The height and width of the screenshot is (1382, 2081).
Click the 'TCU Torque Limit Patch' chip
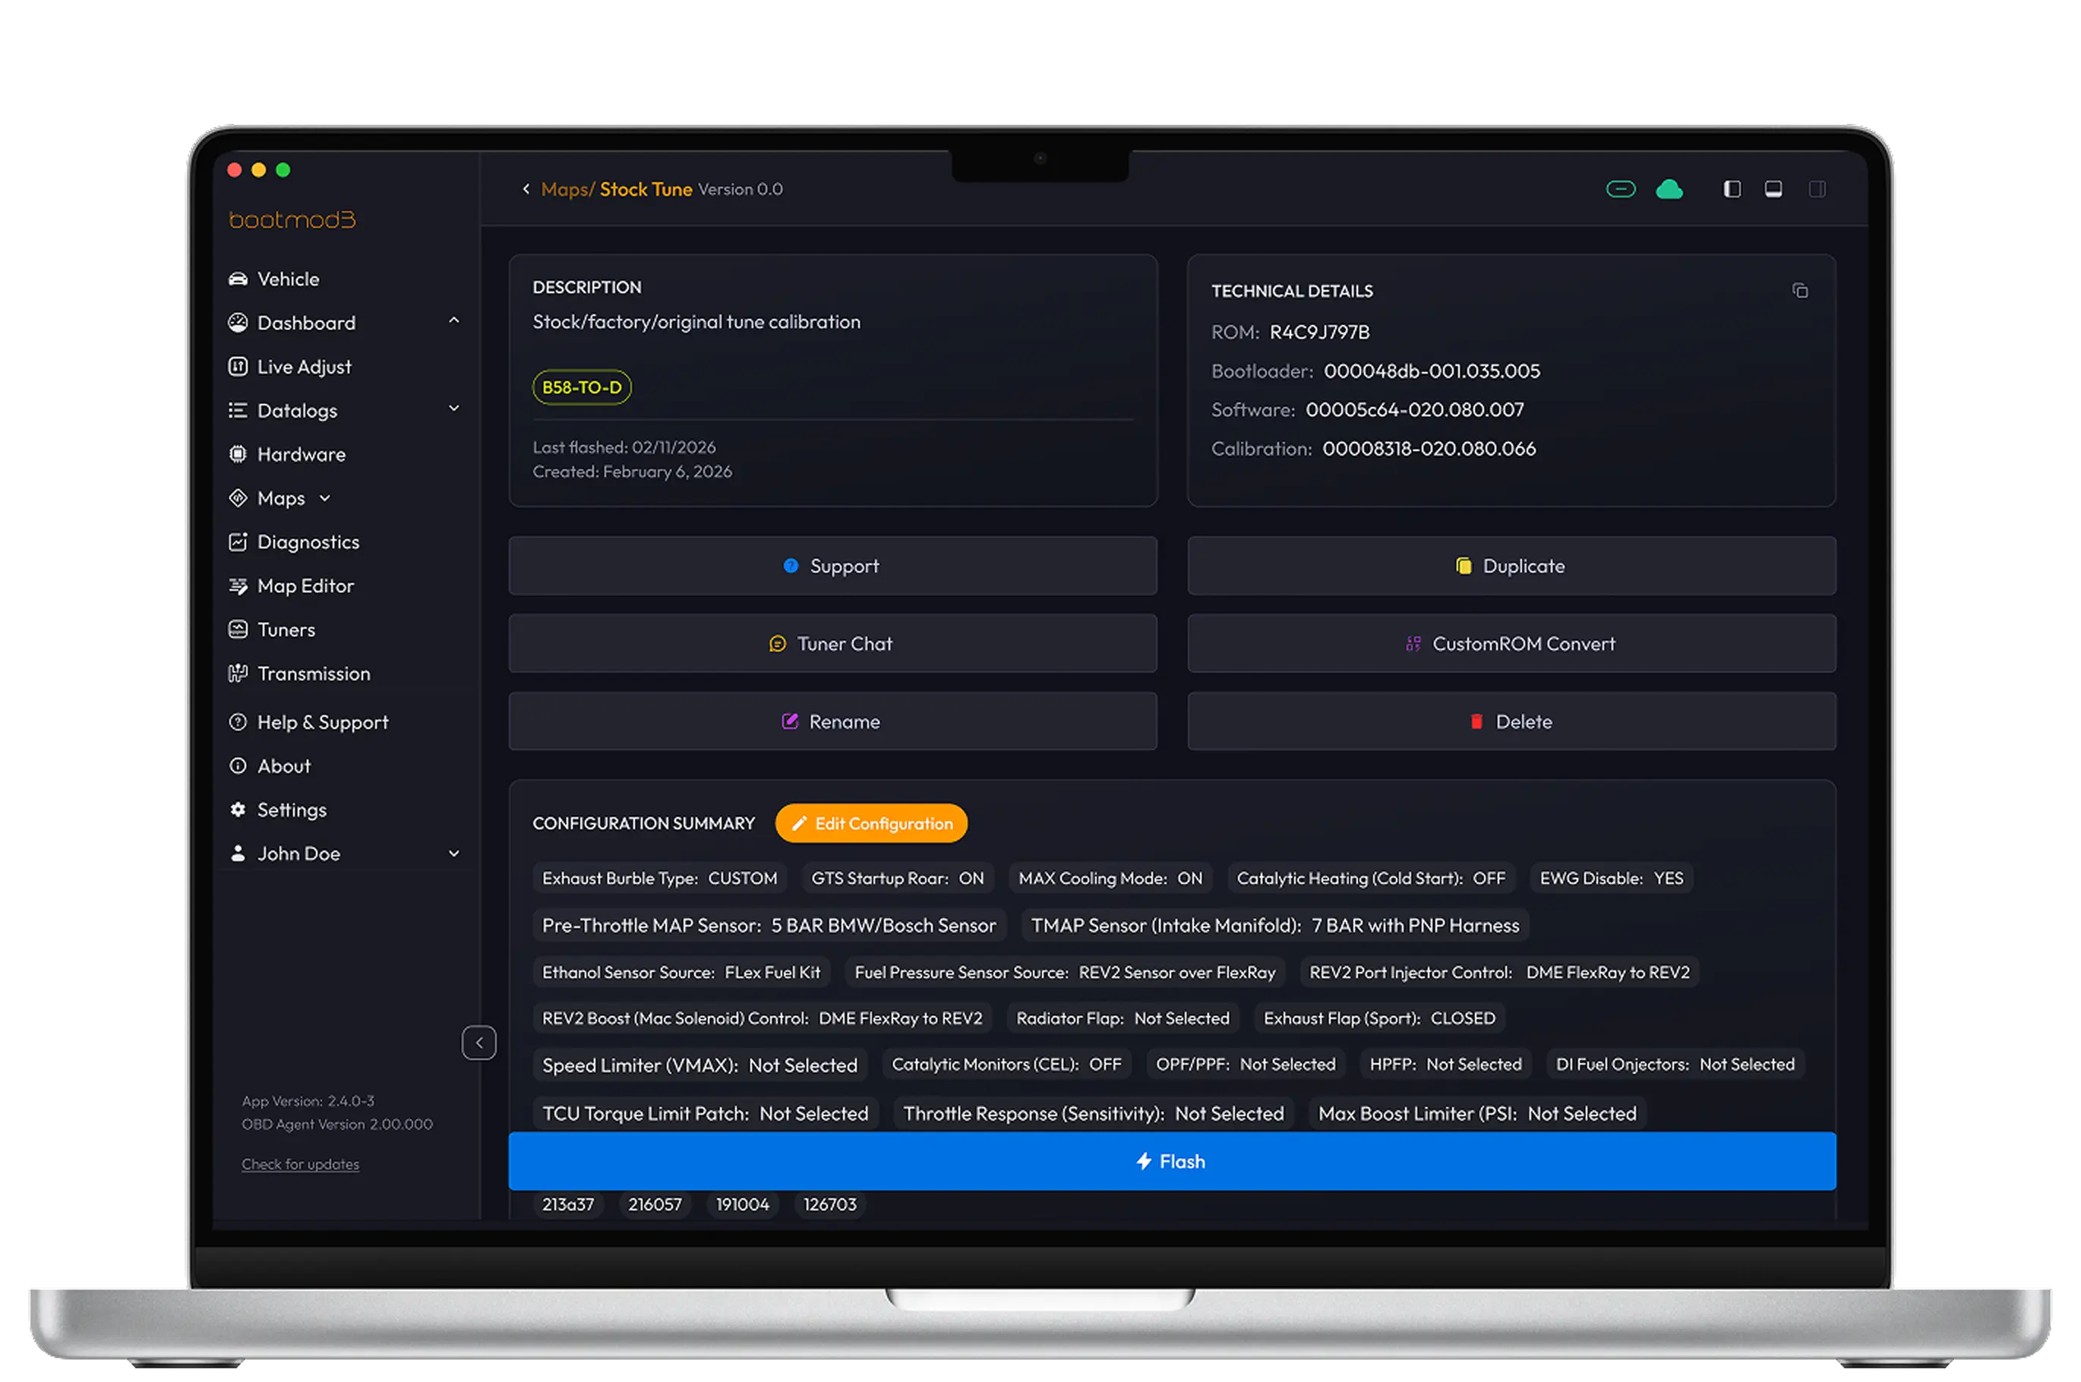705,1114
